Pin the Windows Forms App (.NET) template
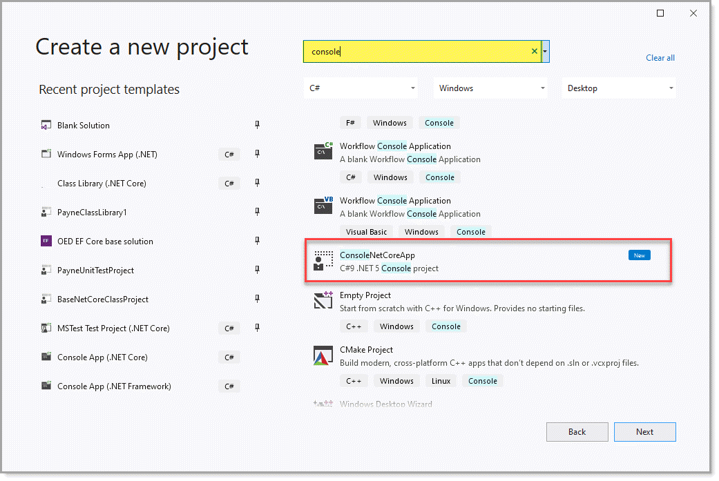 [257, 154]
